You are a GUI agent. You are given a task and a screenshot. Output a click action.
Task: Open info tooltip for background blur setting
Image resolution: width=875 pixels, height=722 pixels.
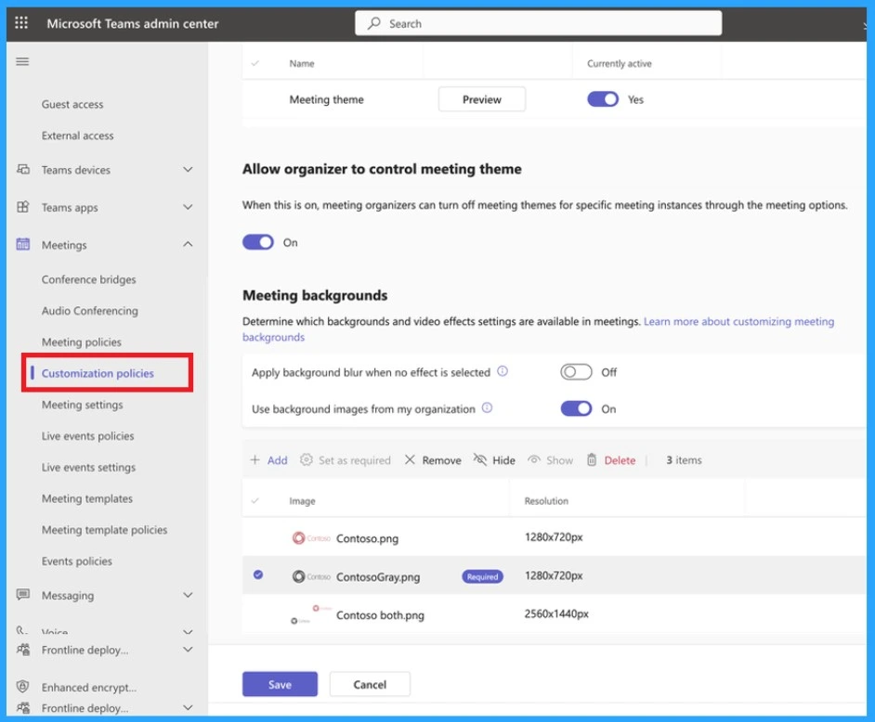[x=503, y=371]
